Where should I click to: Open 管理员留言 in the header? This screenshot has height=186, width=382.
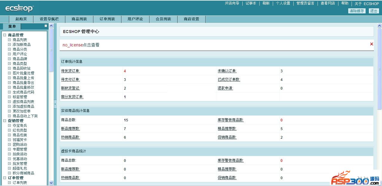305,3
